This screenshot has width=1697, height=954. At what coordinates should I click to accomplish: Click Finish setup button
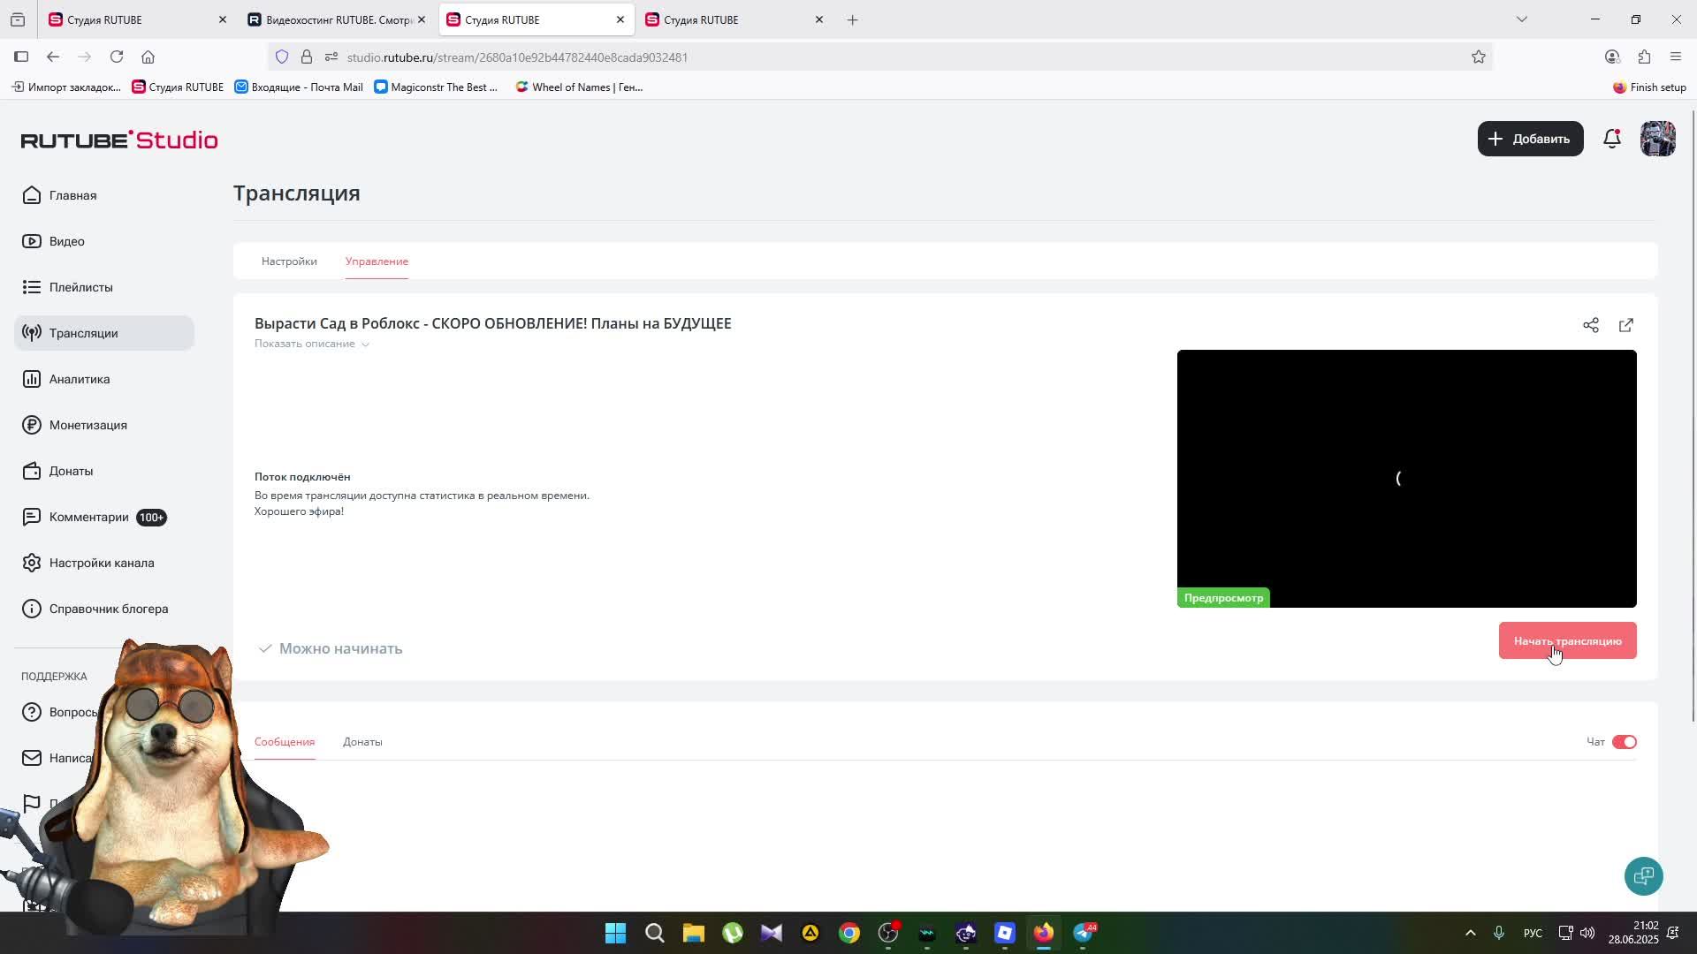coord(1649,87)
